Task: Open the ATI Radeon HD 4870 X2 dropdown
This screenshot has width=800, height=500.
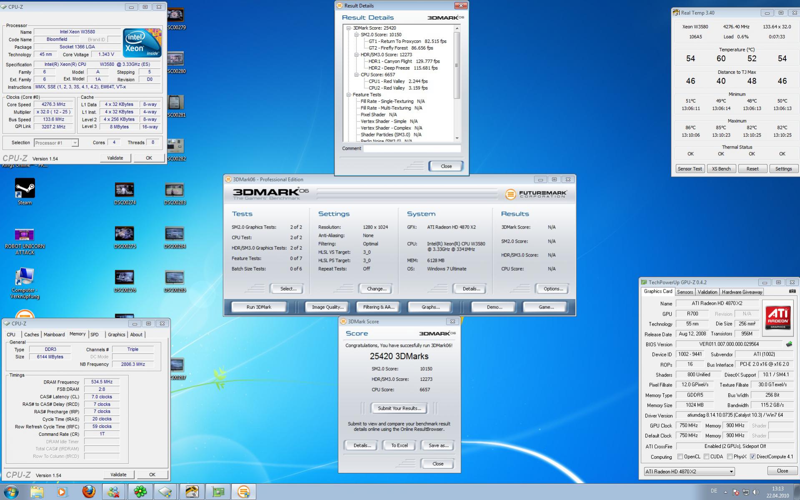Action: pos(731,472)
